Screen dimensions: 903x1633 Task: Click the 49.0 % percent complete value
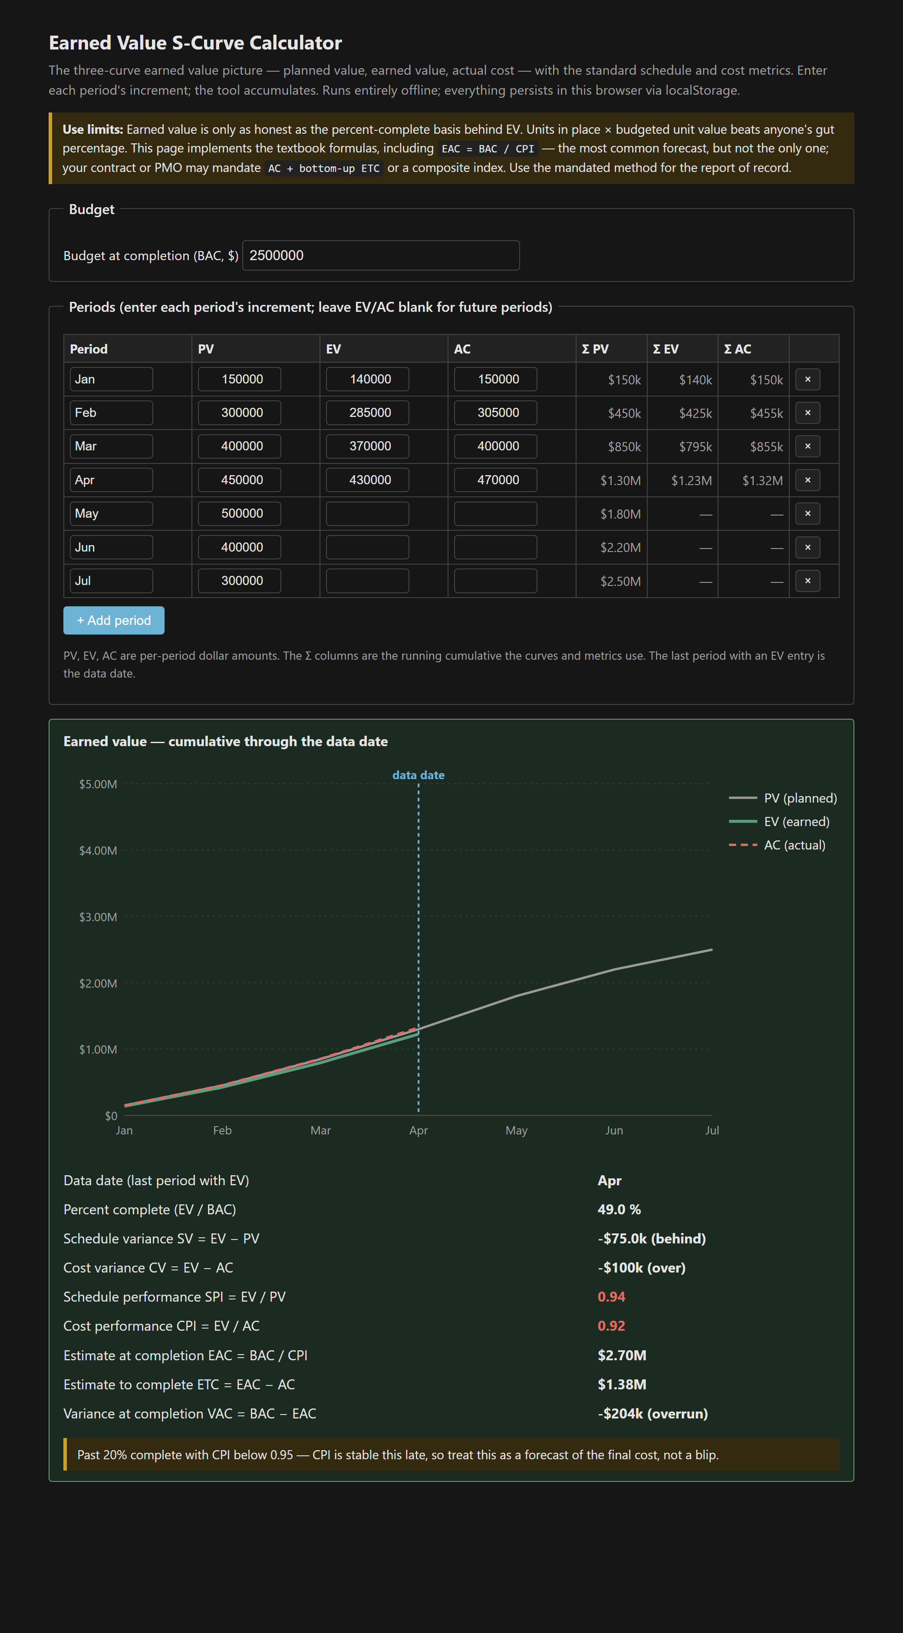point(619,1209)
